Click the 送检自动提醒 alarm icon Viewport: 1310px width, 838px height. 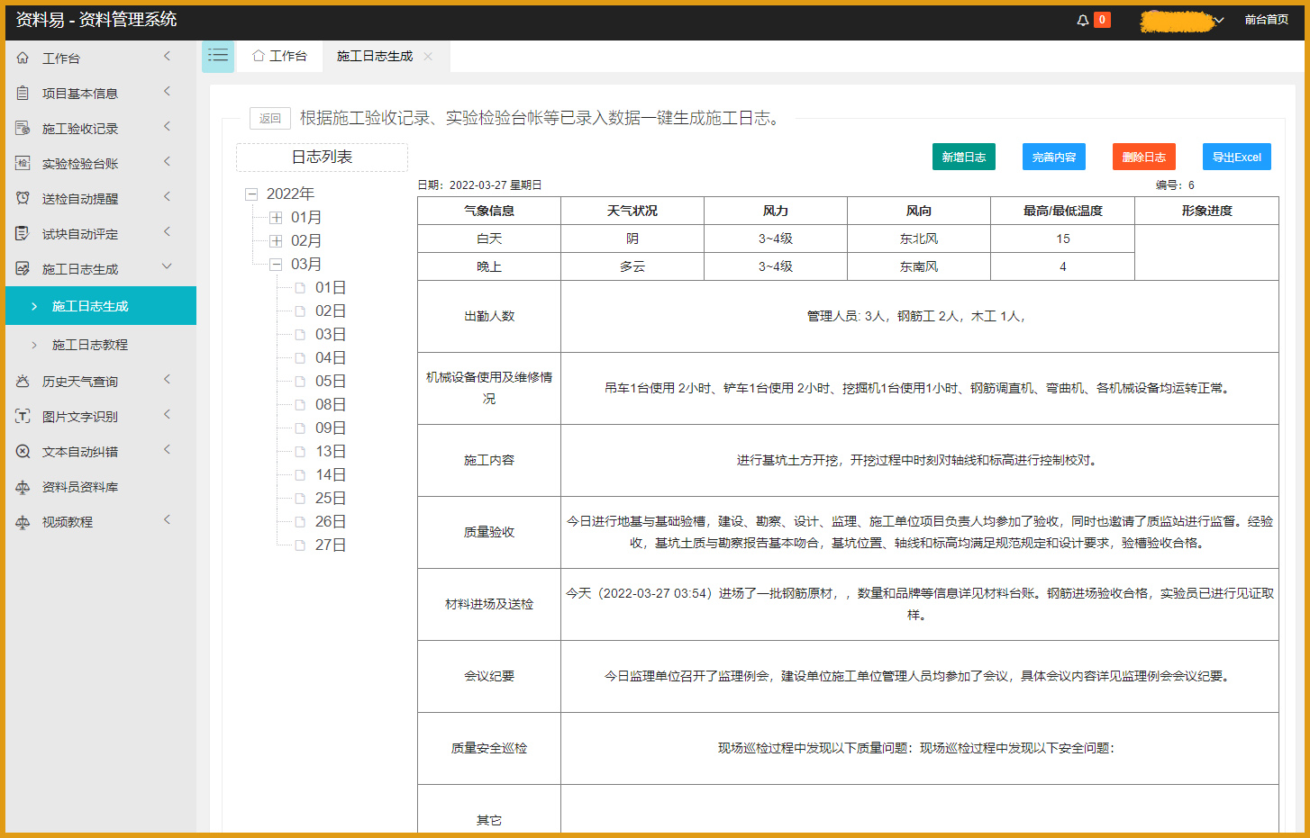23,198
